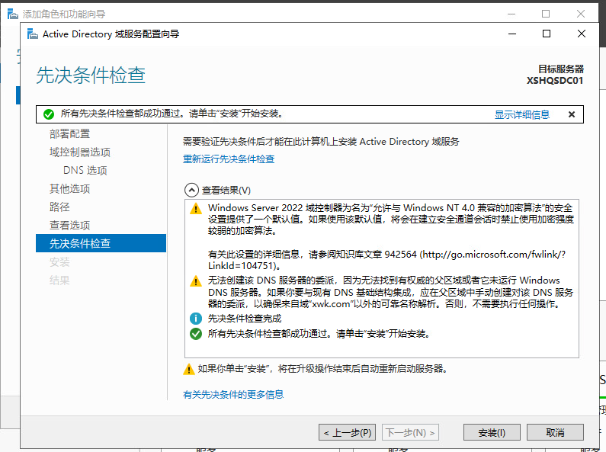Click the 先决条件检查 page heading

click(x=91, y=75)
